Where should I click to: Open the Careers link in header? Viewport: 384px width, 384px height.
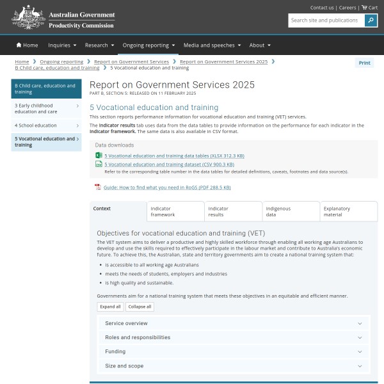click(x=348, y=8)
